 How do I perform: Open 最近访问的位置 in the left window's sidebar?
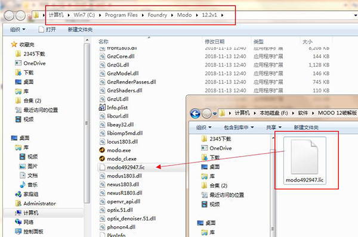[x=36, y=110]
